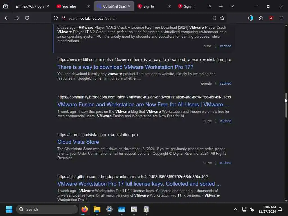This screenshot has width=288, height=216.
Task: Bookmark this page with star icon
Action: [222, 18]
